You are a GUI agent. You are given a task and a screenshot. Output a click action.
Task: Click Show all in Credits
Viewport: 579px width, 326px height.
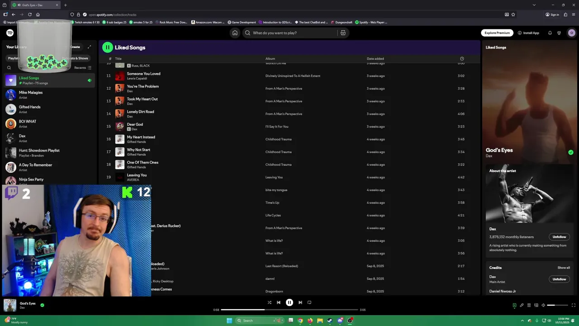tap(564, 268)
